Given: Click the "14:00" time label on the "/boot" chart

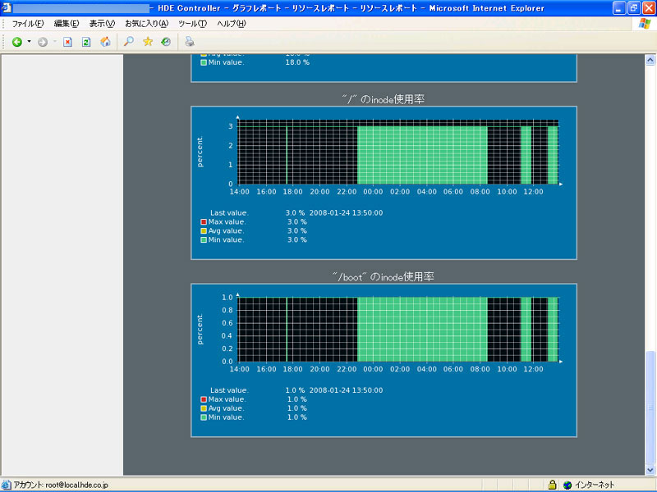Looking at the screenshot, I should pos(239,369).
